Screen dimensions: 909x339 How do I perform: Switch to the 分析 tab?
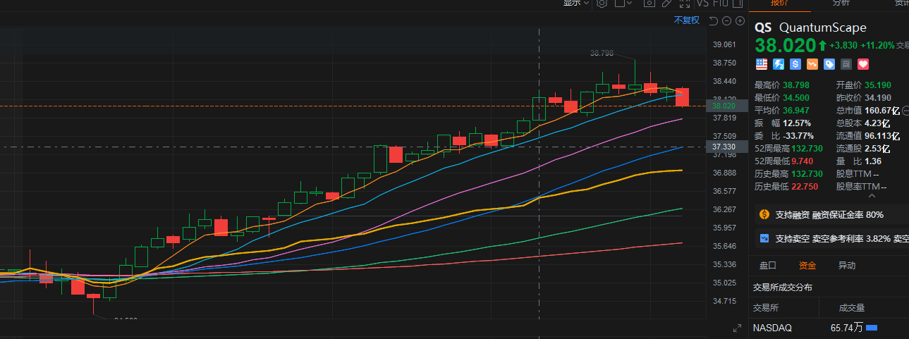841,4
